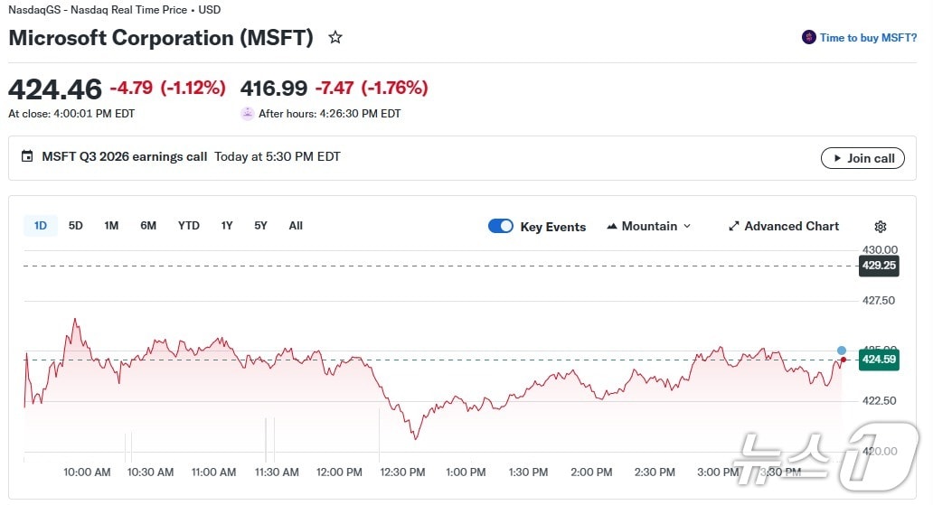Click the earnings call calendar icon
This screenshot has height=505, width=933.
click(27, 157)
